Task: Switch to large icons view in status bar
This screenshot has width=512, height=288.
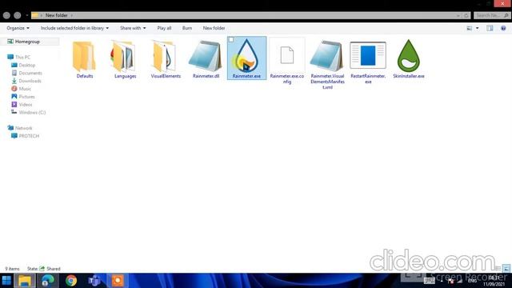Action: tap(506, 269)
